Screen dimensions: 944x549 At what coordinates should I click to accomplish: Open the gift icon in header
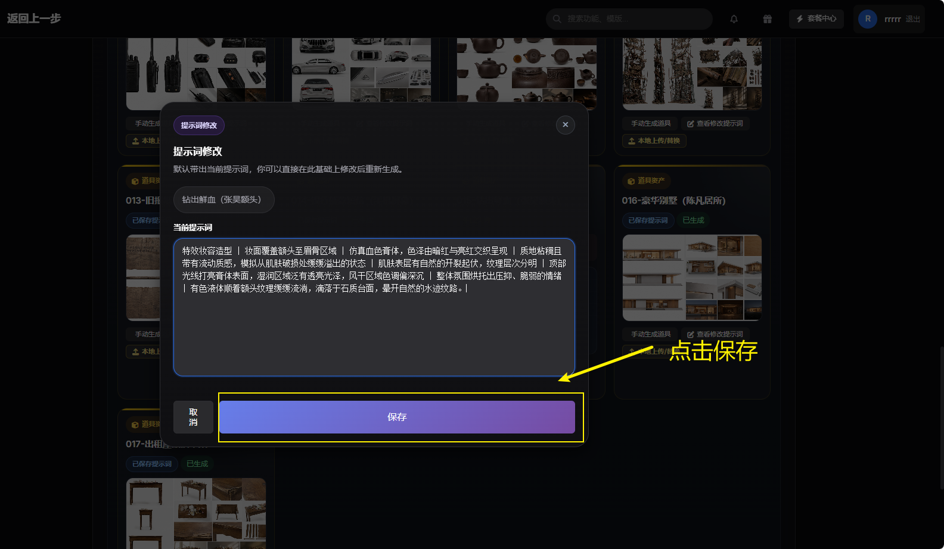[768, 19]
